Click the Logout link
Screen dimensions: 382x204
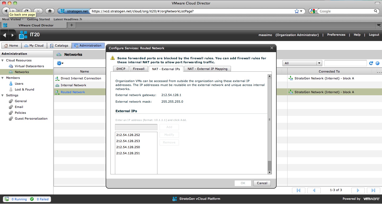tap(374, 35)
